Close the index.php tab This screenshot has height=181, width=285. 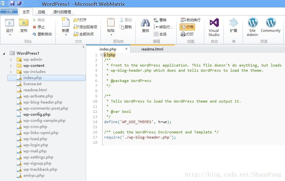(126, 49)
